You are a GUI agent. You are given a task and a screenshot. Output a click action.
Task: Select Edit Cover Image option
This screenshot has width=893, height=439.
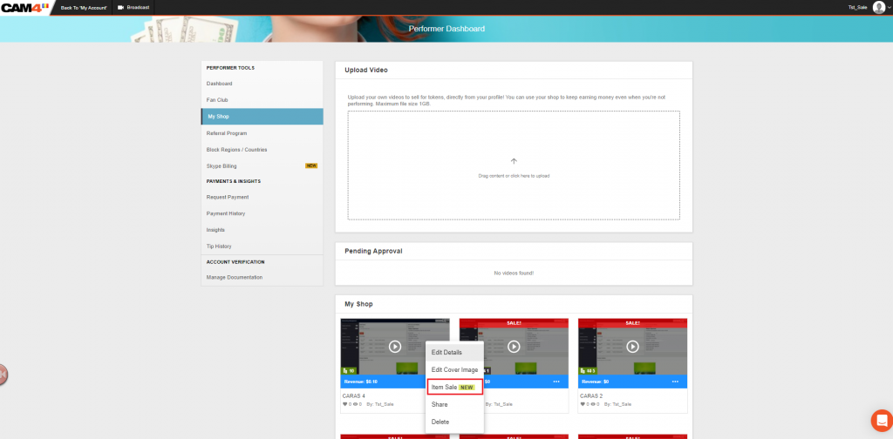(453, 369)
